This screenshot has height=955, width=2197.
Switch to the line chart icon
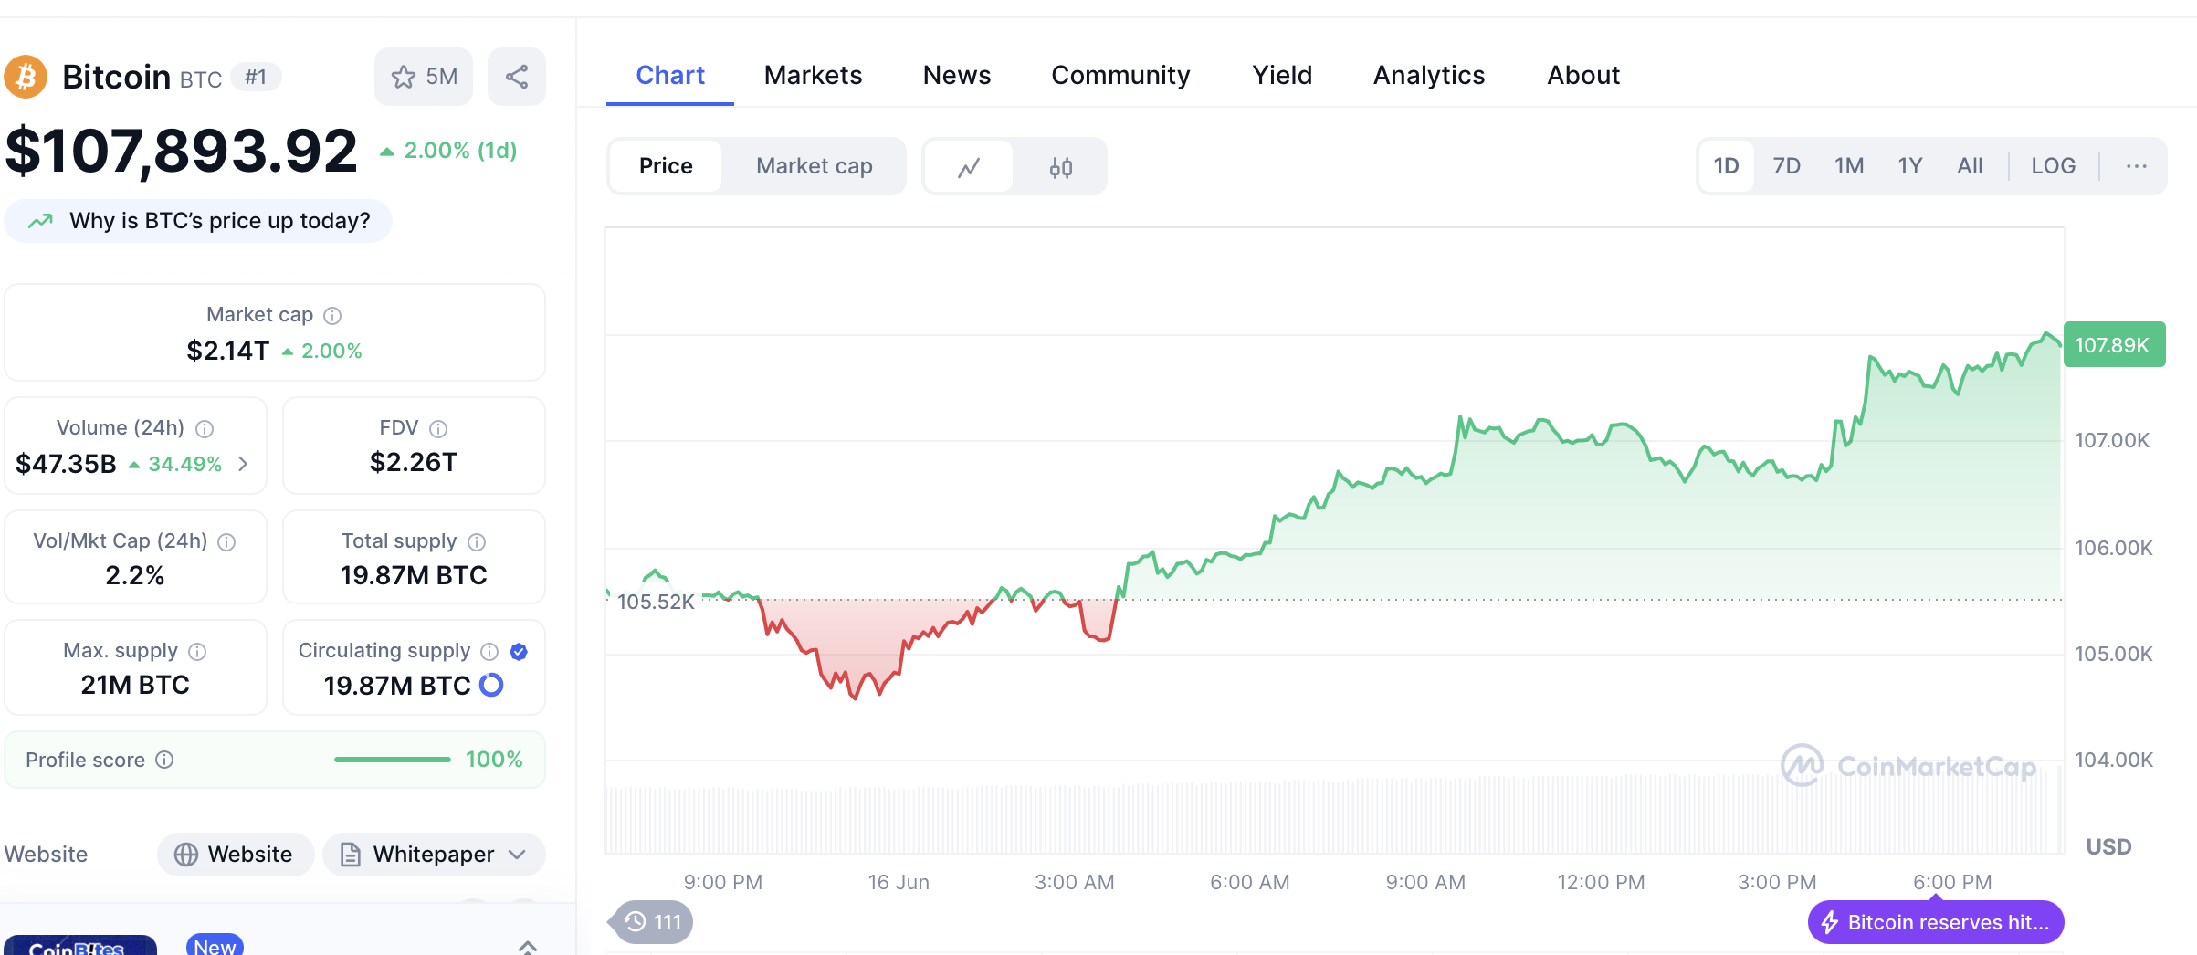click(969, 167)
